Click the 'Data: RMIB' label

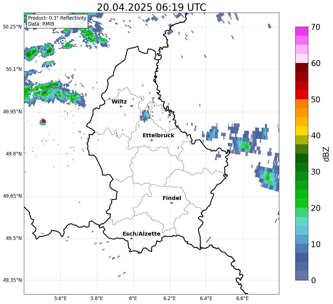[x=41, y=24]
